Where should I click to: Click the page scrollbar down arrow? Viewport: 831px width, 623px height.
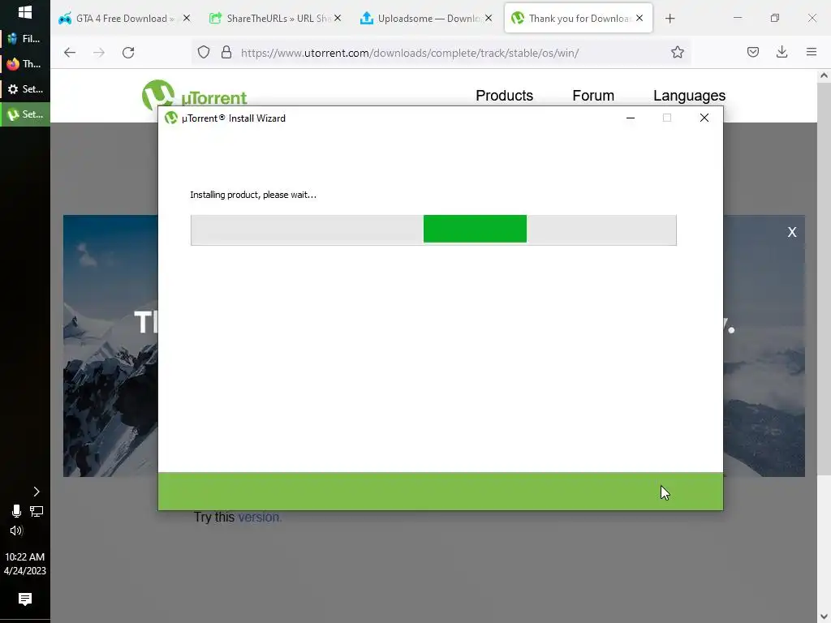coord(824,617)
